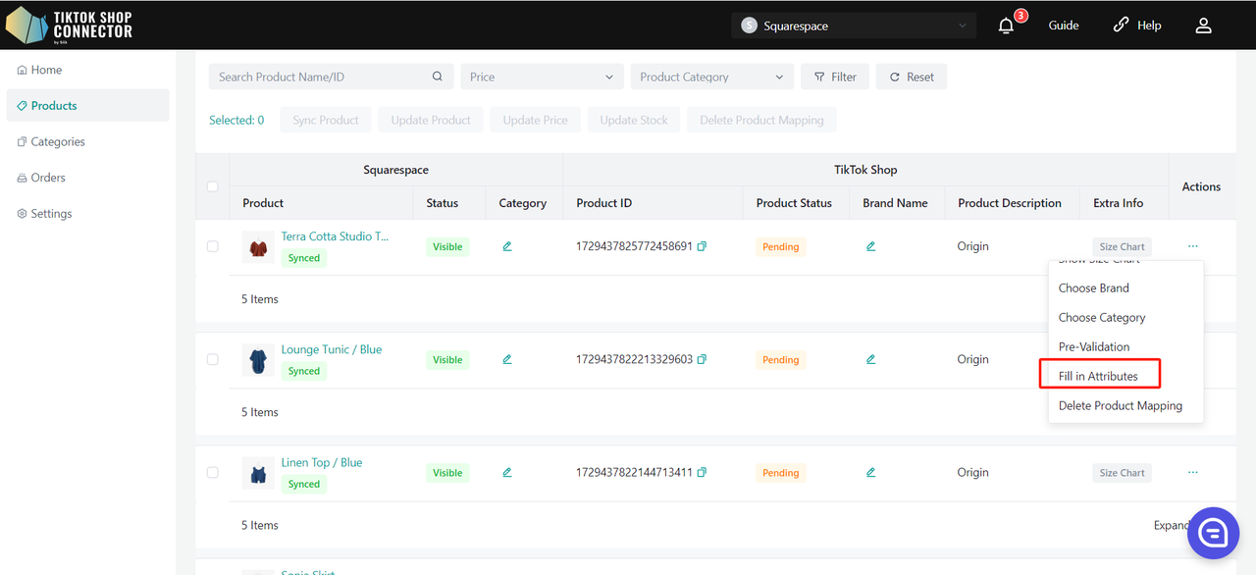Screen dimensions: 1256x575
Task: Click Delete Product Mapping toolbar button
Action: [x=761, y=120]
